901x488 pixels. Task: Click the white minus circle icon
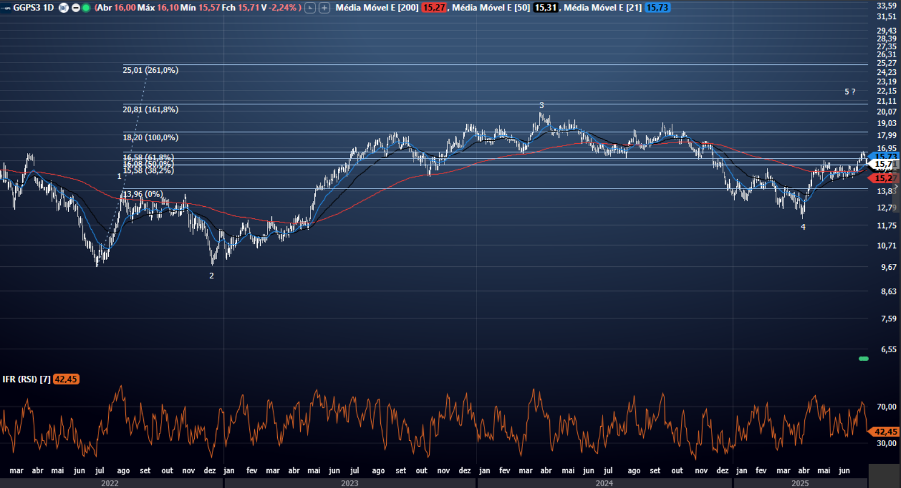[76, 8]
